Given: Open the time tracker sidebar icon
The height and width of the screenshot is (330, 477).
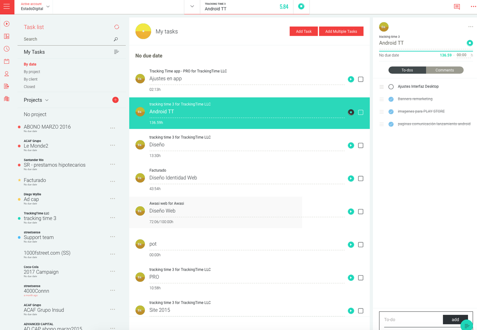Looking at the screenshot, I should coord(7,24).
